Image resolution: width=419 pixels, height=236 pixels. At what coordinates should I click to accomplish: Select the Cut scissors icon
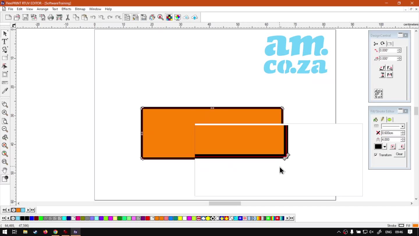tap(68, 17)
